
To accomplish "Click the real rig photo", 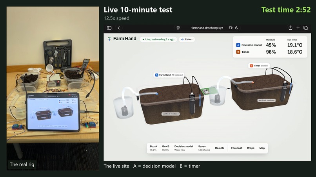I will tap(53, 88).
